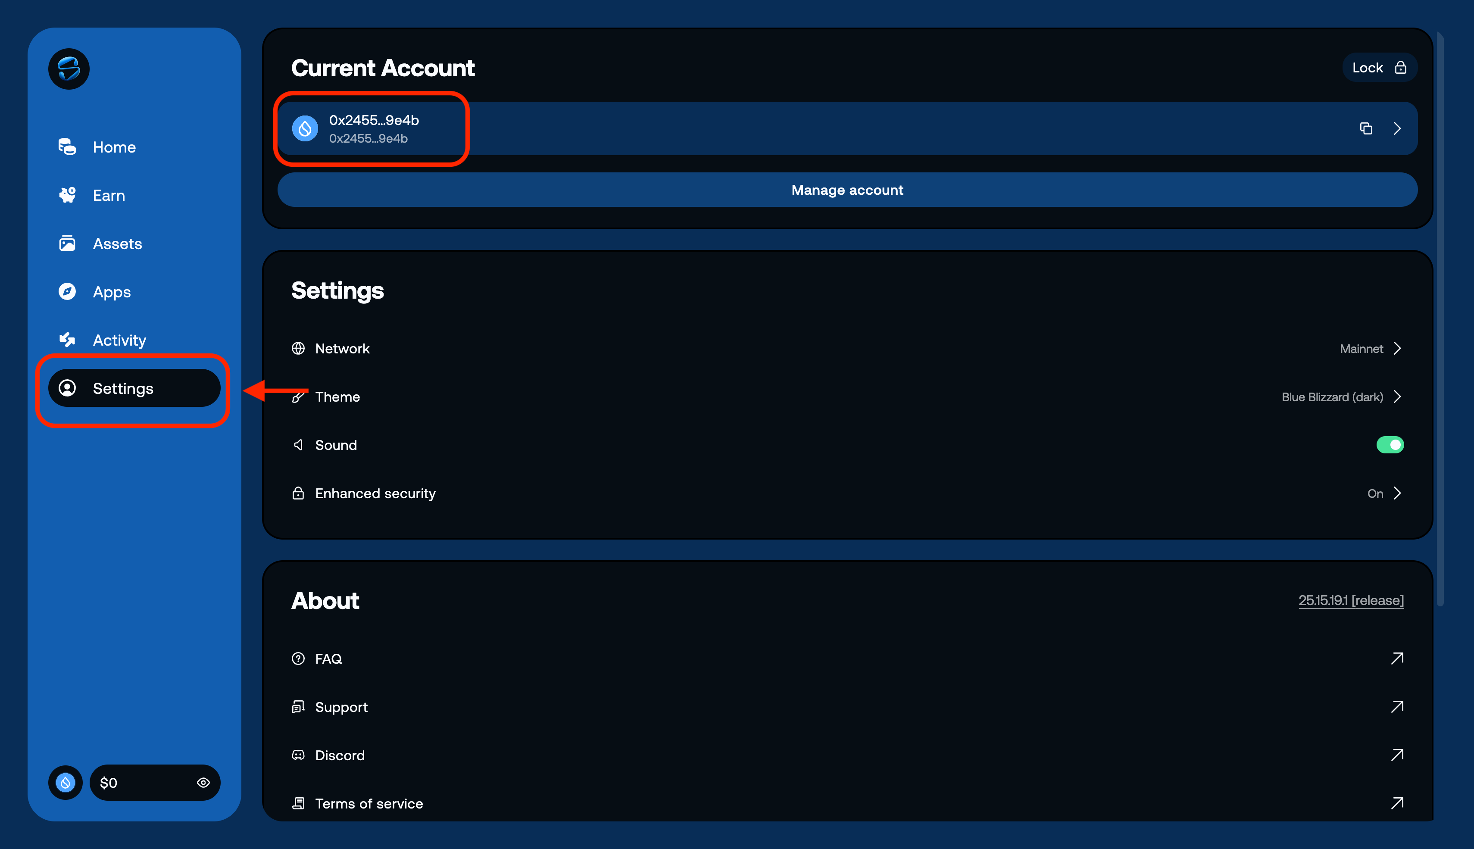Select the Activity icon in sidebar

67,340
